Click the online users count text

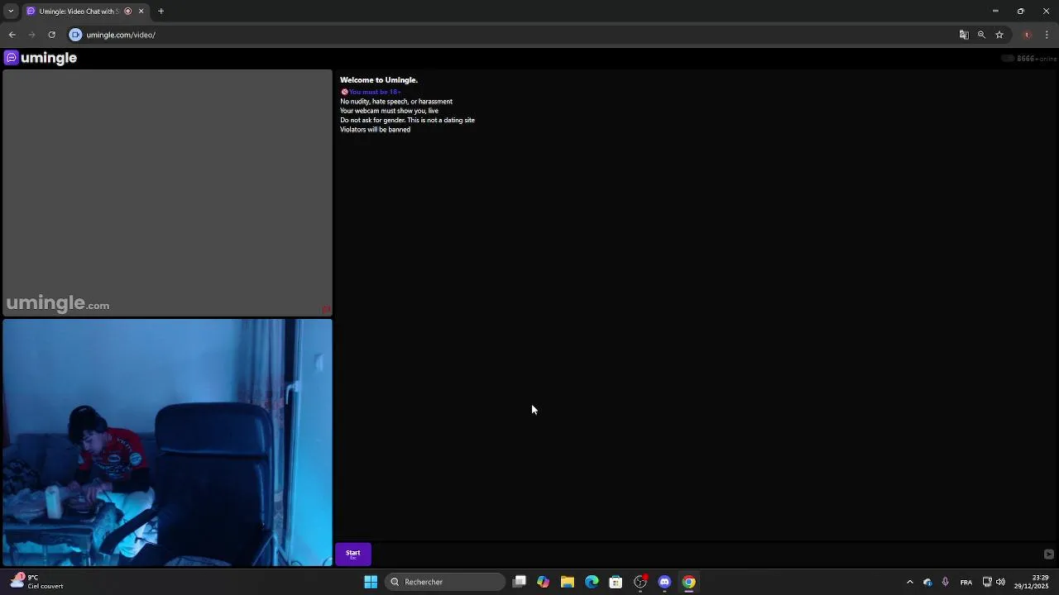pos(1037,59)
